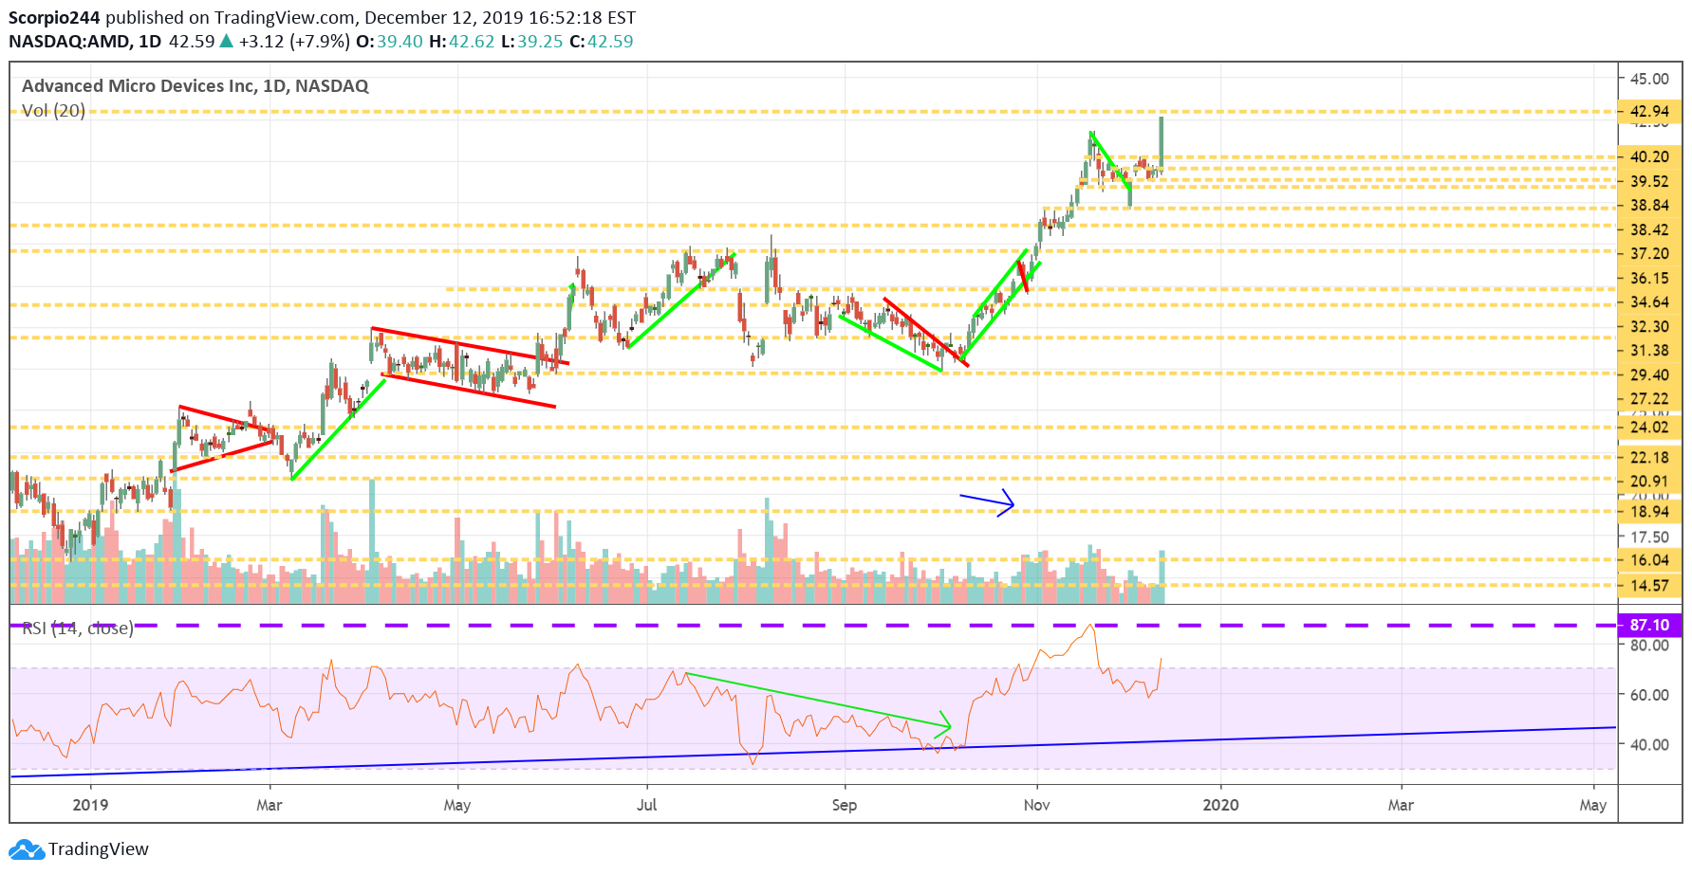Select the Nov time axis label
Screen dimensions: 1692x875
tap(1037, 805)
